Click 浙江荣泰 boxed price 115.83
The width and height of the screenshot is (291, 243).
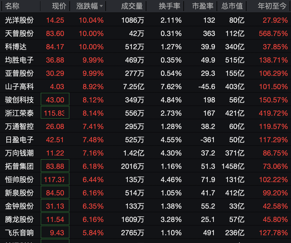[x=55, y=113]
